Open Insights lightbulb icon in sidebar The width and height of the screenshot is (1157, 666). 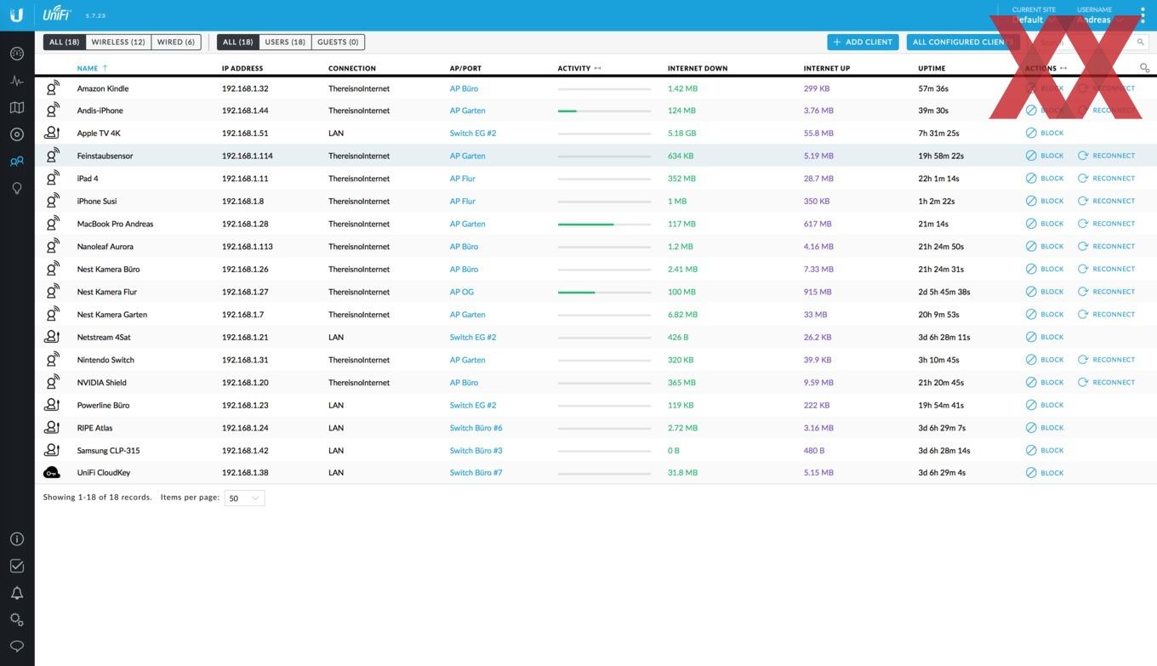coord(17,188)
